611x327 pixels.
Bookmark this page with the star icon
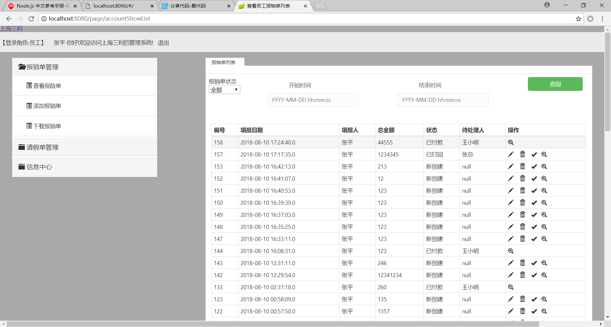click(578, 19)
